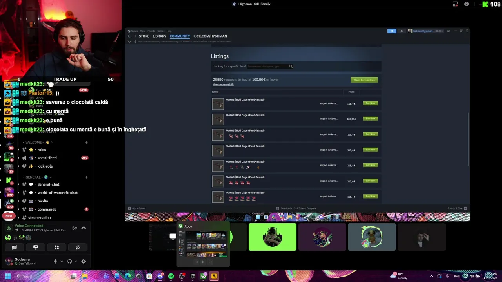Open Steam Downloads status in footer
Image resolution: width=502 pixels, height=282 pixels.
coord(296,208)
